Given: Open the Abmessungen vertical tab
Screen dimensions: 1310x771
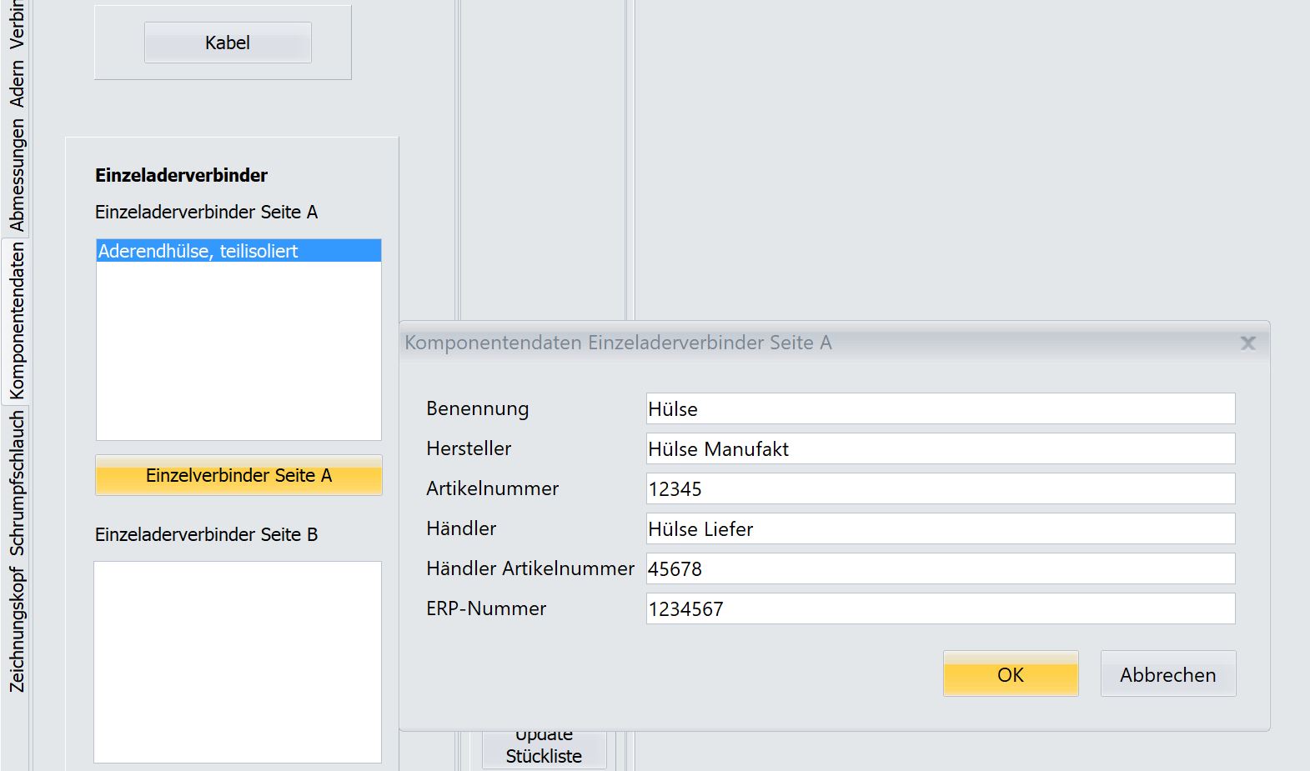Looking at the screenshot, I should pyautogui.click(x=17, y=174).
